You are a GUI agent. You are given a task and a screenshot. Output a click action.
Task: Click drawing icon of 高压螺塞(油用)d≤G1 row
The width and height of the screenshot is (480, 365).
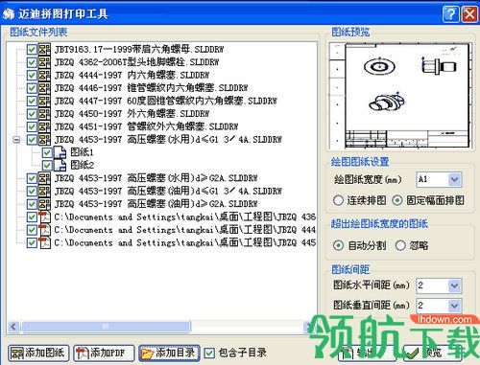point(44,191)
